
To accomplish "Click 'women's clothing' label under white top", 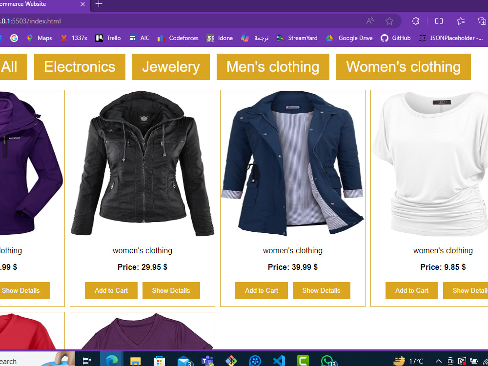I will (443, 250).
